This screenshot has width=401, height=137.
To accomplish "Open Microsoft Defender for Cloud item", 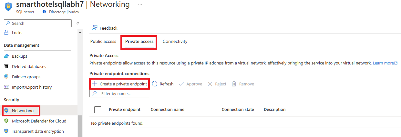I will pos(39,121).
